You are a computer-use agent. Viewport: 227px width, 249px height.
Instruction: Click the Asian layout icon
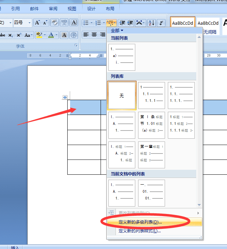click(x=139, y=23)
